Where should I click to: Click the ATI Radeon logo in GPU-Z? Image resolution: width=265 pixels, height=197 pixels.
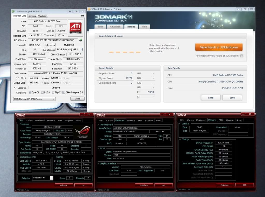click(x=76, y=28)
